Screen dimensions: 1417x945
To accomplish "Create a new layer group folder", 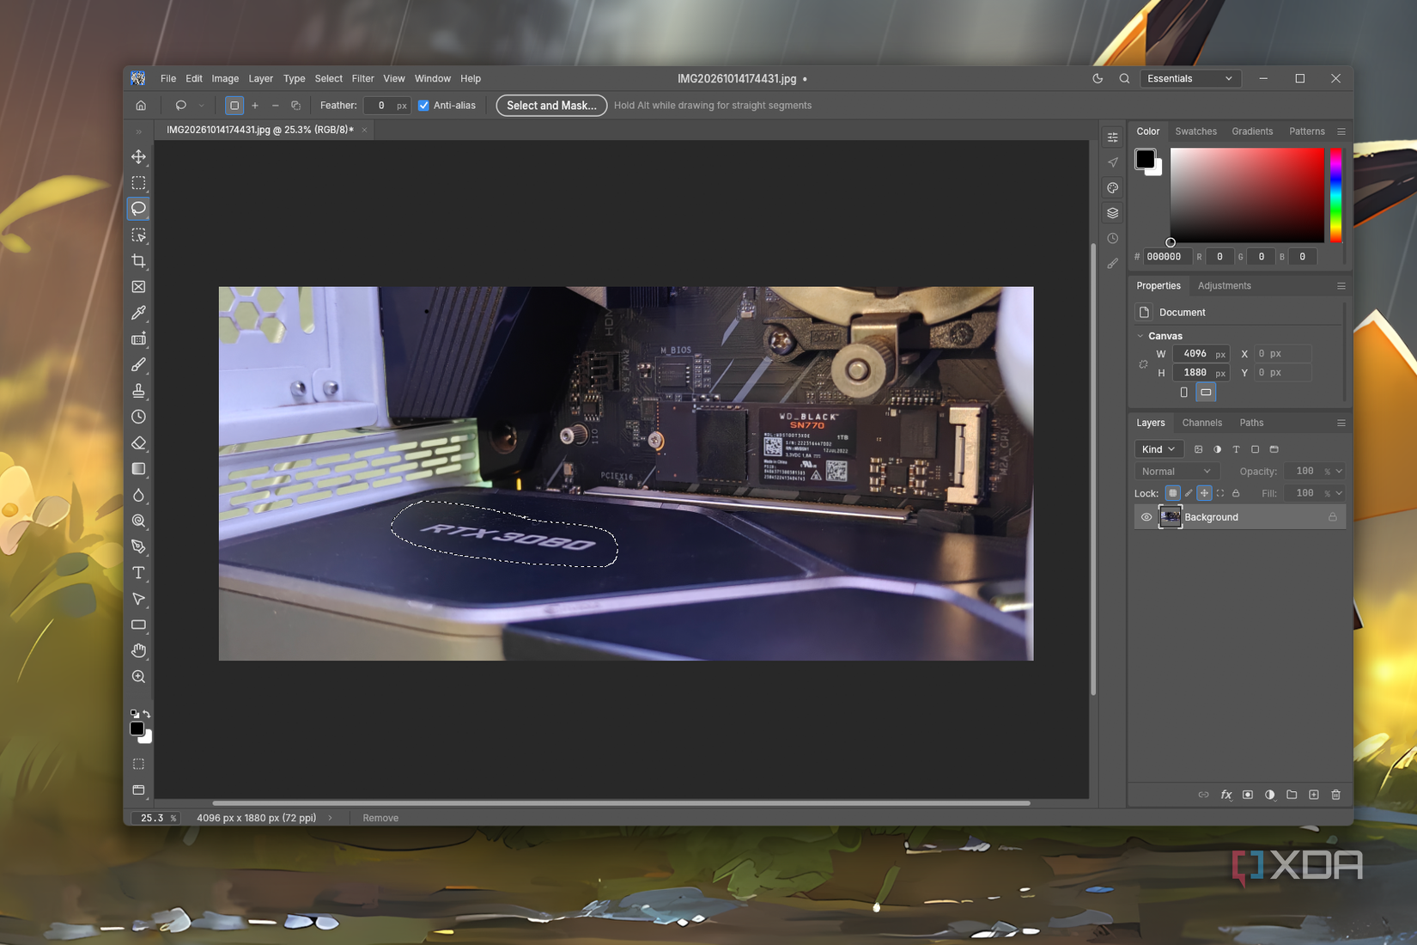I will [x=1292, y=795].
